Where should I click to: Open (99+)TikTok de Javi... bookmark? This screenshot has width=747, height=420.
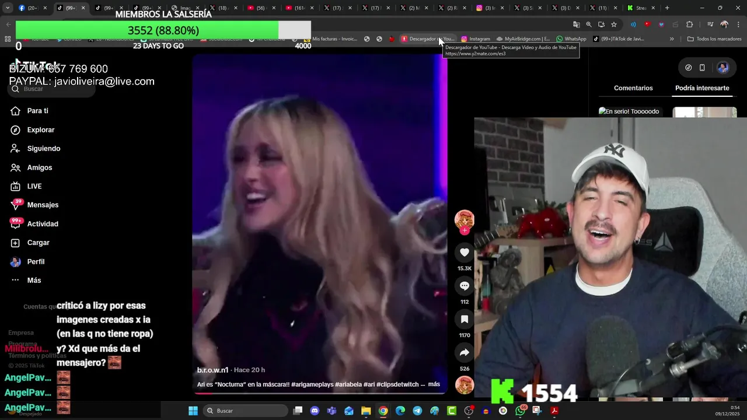click(x=619, y=39)
